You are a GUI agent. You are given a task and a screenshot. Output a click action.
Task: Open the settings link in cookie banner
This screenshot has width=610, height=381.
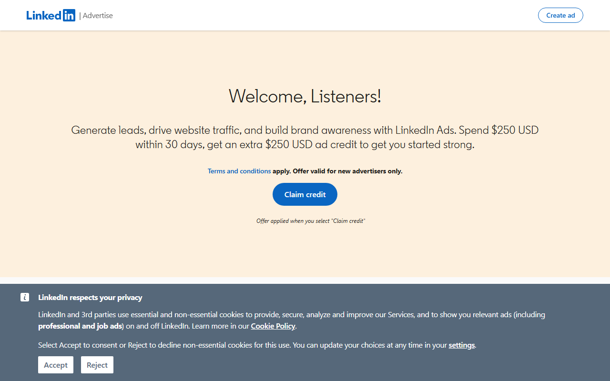462,345
